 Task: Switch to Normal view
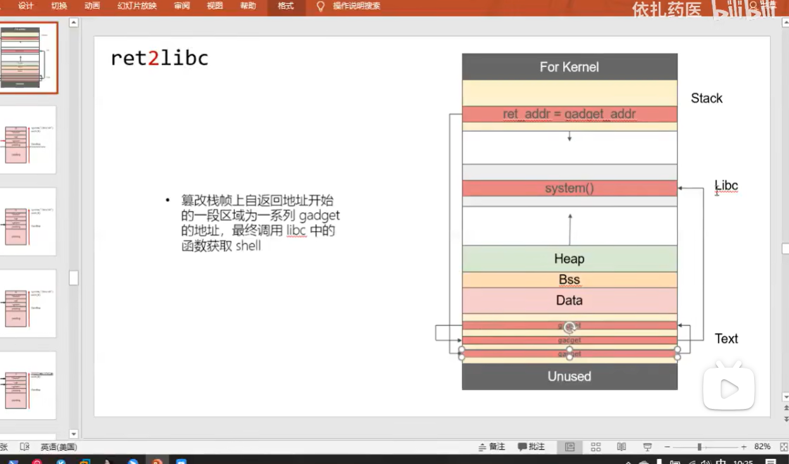pyautogui.click(x=569, y=447)
